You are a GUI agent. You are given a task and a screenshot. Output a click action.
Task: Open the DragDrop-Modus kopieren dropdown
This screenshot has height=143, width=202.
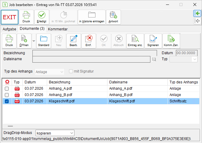55,133
